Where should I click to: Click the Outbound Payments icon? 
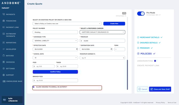[4, 34]
